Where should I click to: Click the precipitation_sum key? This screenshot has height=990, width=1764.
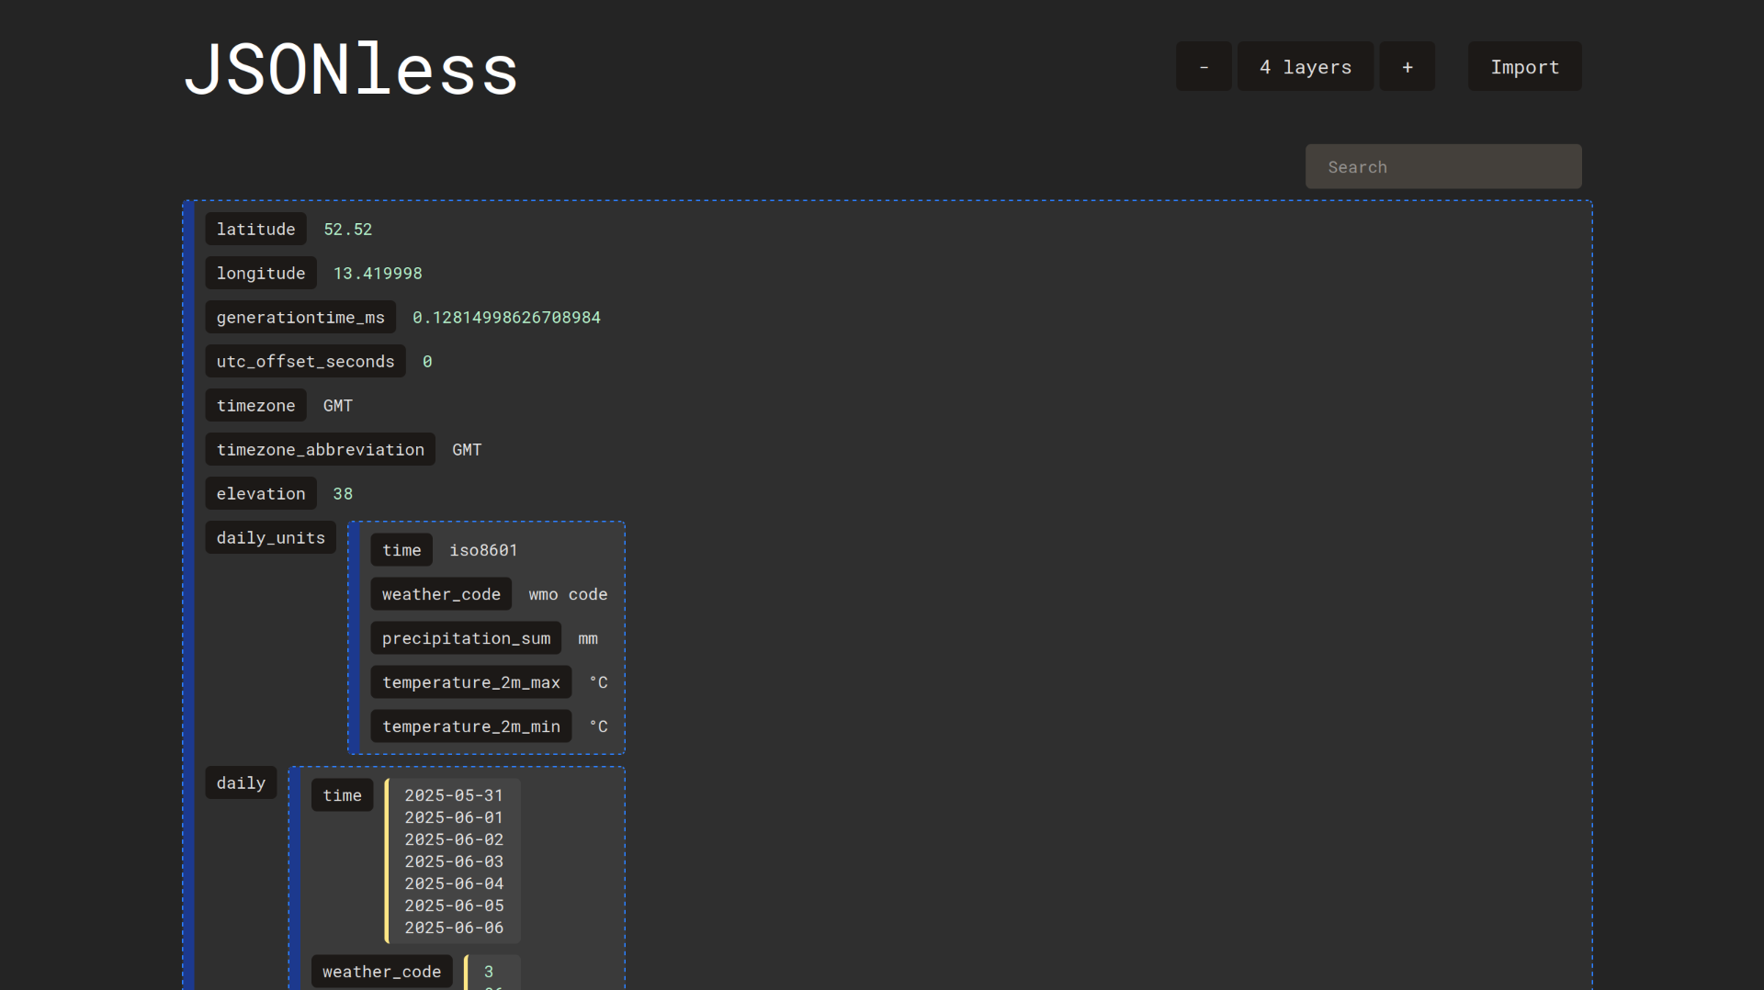(466, 638)
